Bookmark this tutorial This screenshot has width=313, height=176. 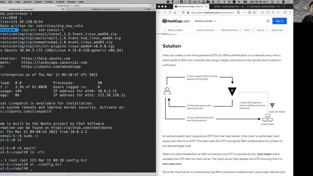[279, 30]
